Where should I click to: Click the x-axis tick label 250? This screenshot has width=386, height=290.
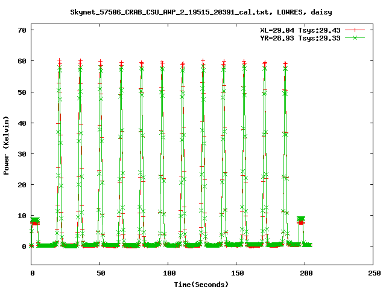coord(375,273)
